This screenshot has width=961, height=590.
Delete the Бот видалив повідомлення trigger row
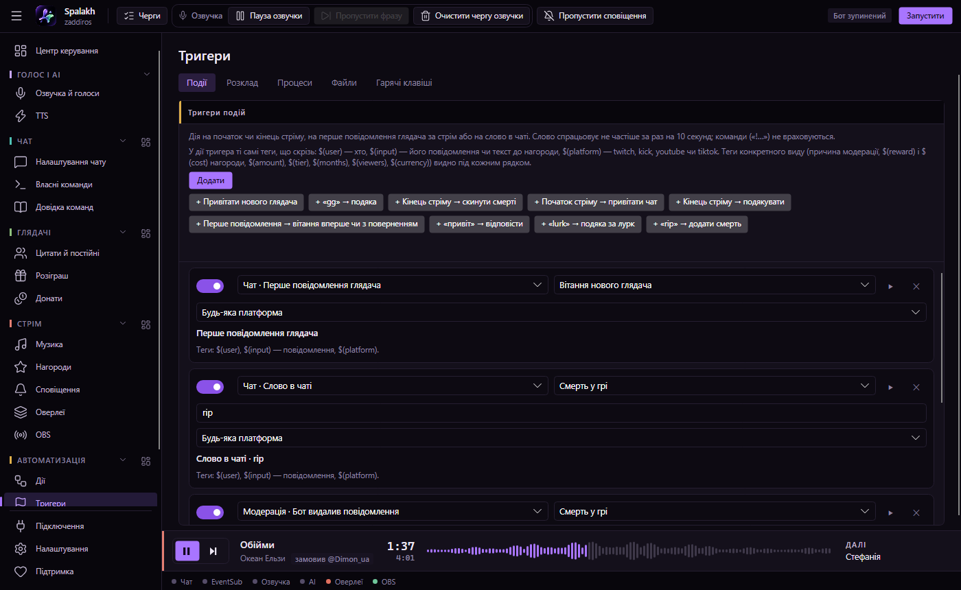click(x=916, y=512)
